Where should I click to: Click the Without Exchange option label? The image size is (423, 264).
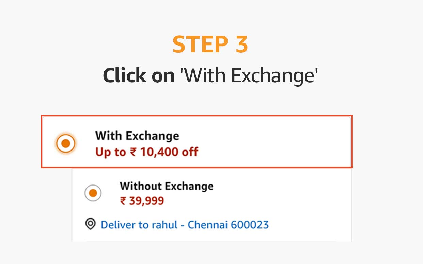point(167,186)
